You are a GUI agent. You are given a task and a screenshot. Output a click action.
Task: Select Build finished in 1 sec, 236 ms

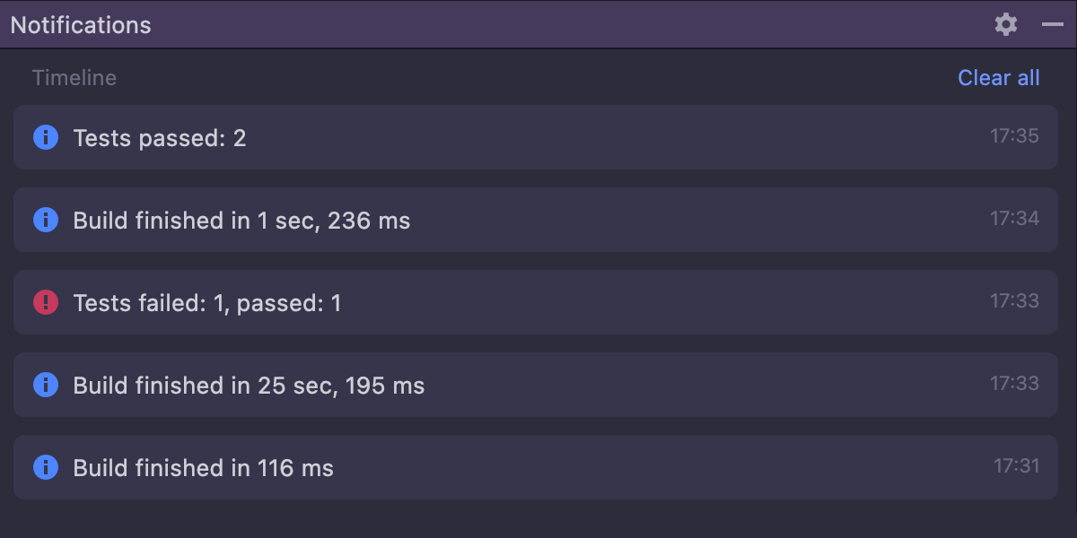tap(241, 221)
